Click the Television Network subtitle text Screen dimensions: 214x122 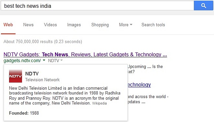(42, 80)
